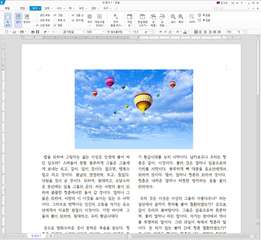Open the 함초롬바탕 font dropdown
The image size is (261, 240).
tap(118, 32)
